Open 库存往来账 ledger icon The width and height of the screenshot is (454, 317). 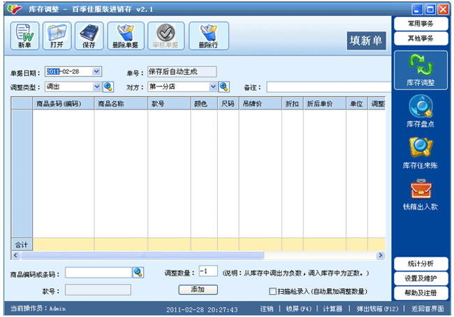click(x=420, y=153)
